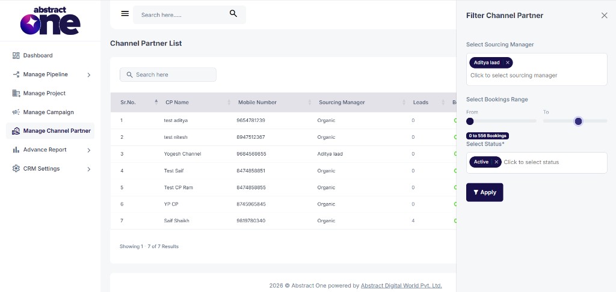This screenshot has width=616, height=292.
Task: Click mobile number 9684569855
Action: (x=251, y=154)
